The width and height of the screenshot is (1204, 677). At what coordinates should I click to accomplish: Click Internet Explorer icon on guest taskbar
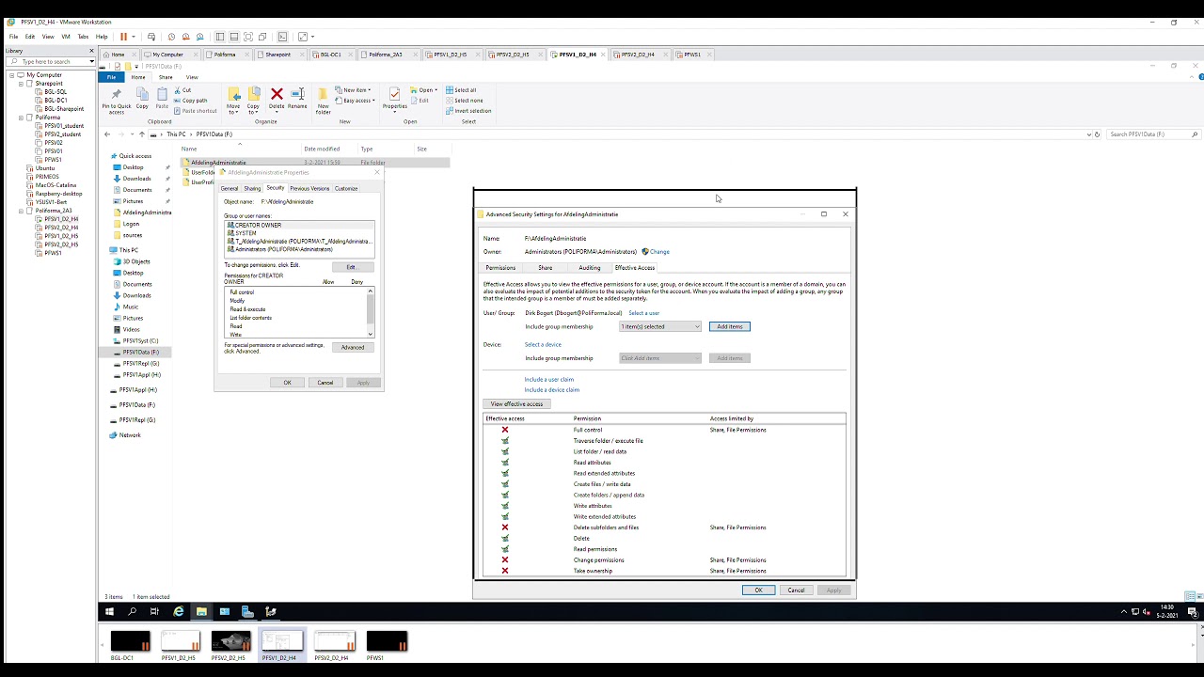(x=179, y=612)
